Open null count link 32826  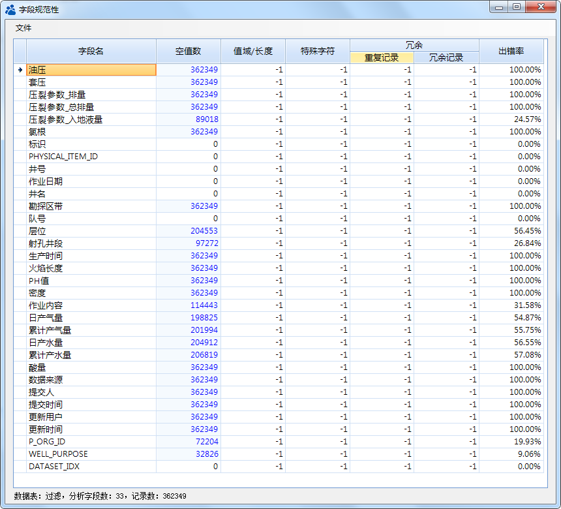click(207, 454)
